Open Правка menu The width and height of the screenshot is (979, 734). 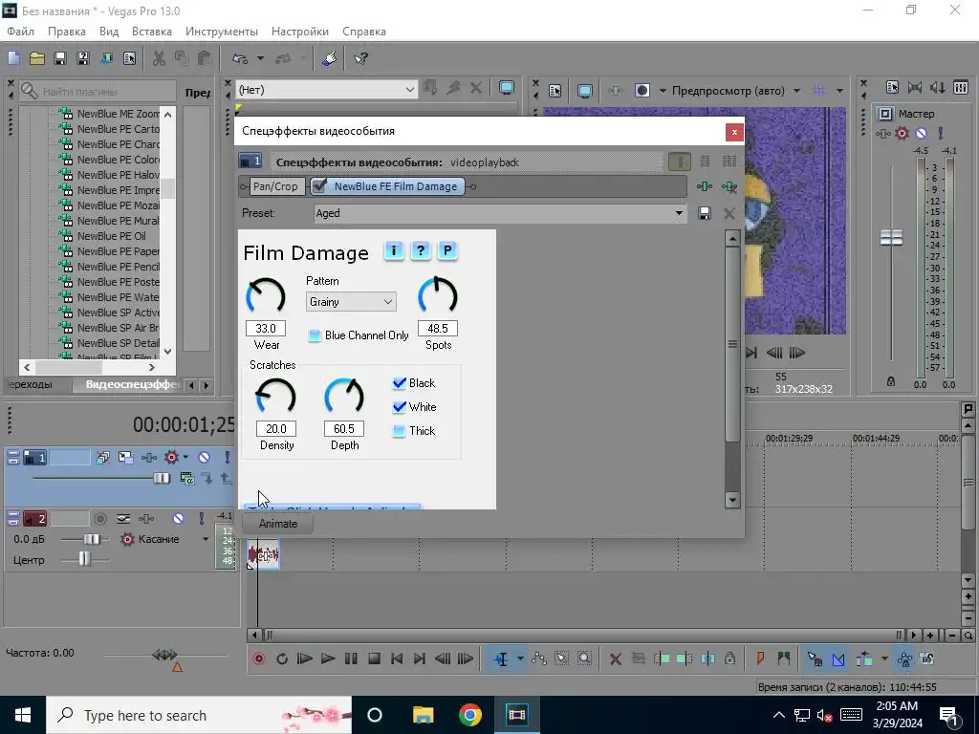pyautogui.click(x=67, y=32)
